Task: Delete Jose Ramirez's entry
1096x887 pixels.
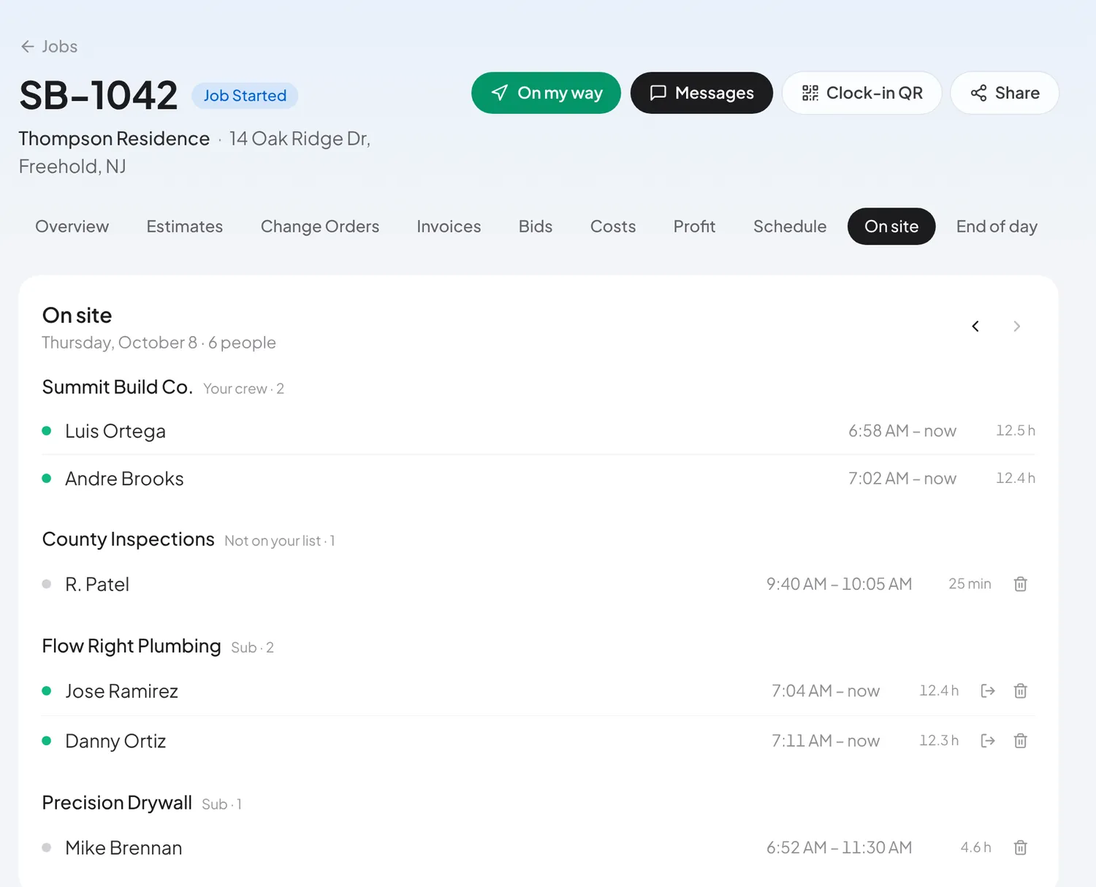Action: coord(1021,690)
